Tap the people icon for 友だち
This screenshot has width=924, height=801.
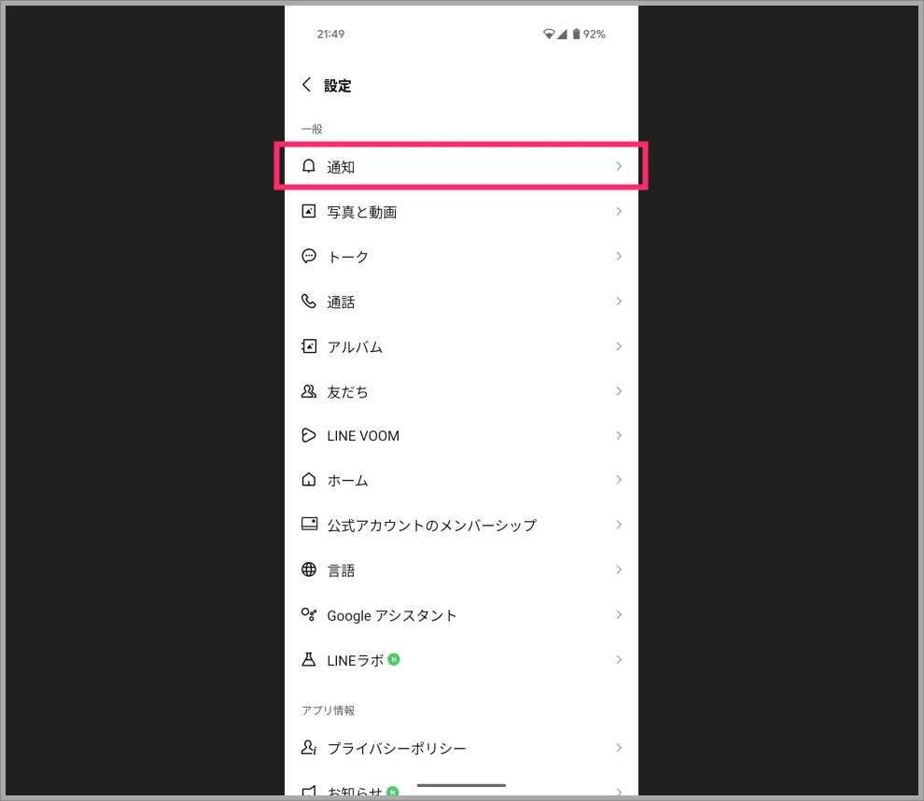pos(309,391)
